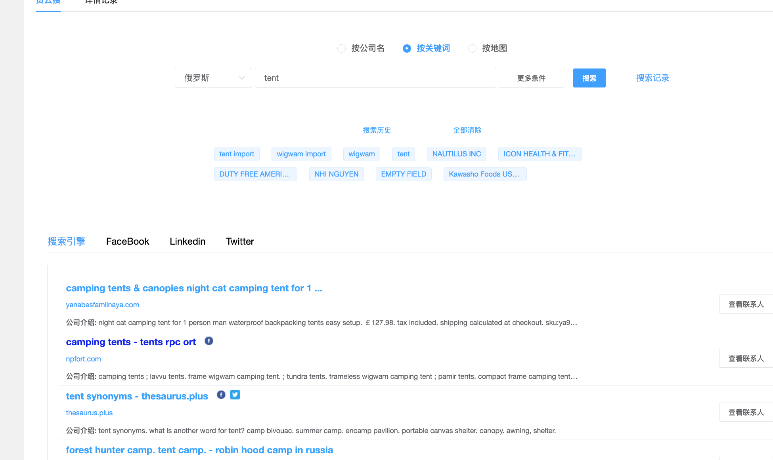Switch to the Twitter tab

[240, 241]
